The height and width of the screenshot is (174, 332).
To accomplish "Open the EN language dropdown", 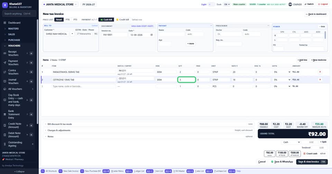I will click(227, 4).
